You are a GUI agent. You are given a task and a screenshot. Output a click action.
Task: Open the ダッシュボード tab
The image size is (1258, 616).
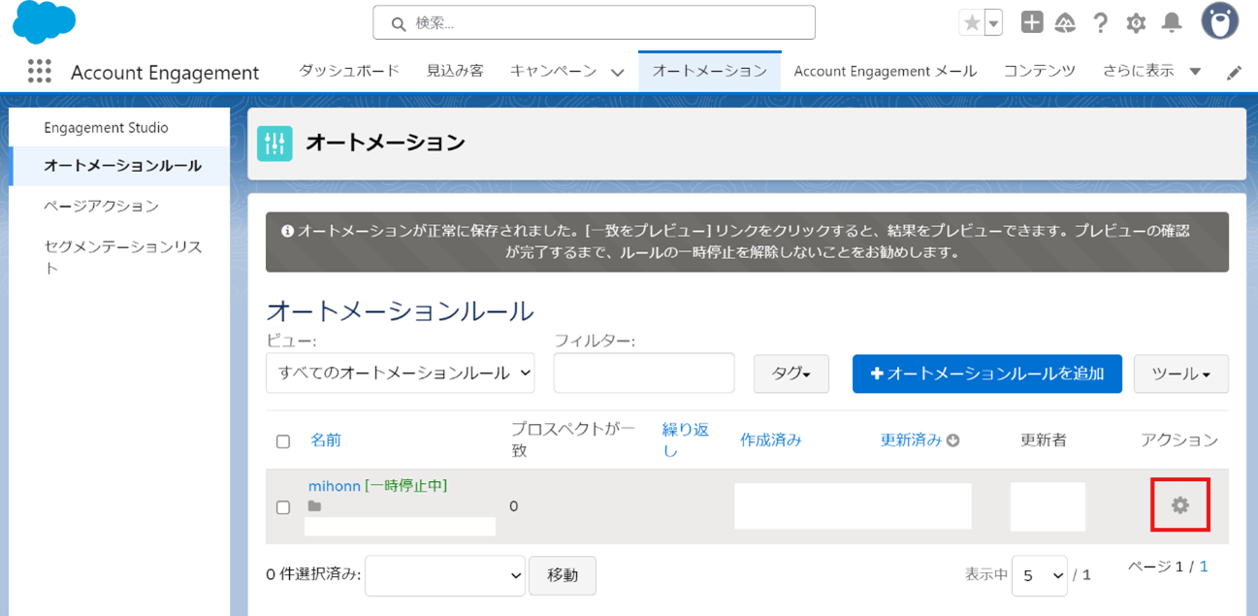pyautogui.click(x=348, y=71)
